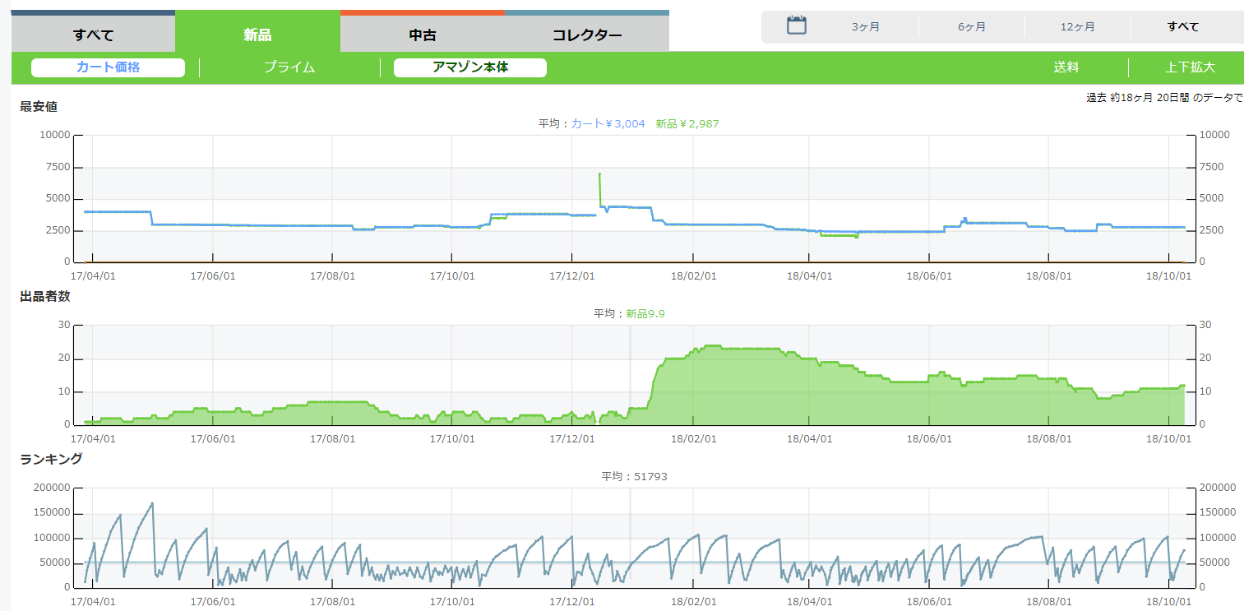Image resolution: width=1244 pixels, height=611 pixels.
Task: Toggle the アマゾン本体 filter
Action: [x=469, y=67]
